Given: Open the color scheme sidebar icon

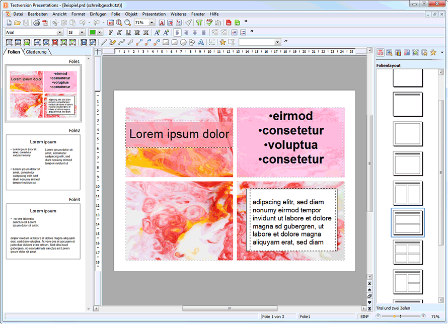Looking at the screenshot, I should (398, 52).
